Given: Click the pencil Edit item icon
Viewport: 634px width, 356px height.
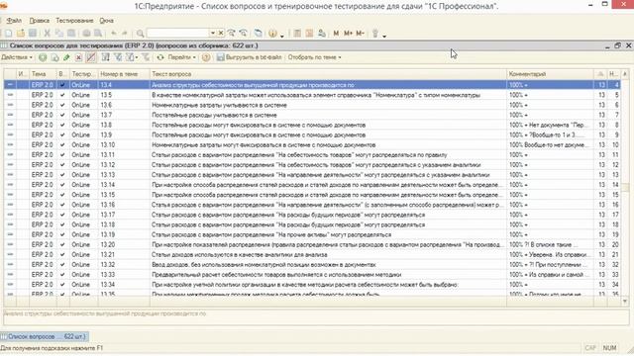Looking at the screenshot, I should (x=66, y=57).
